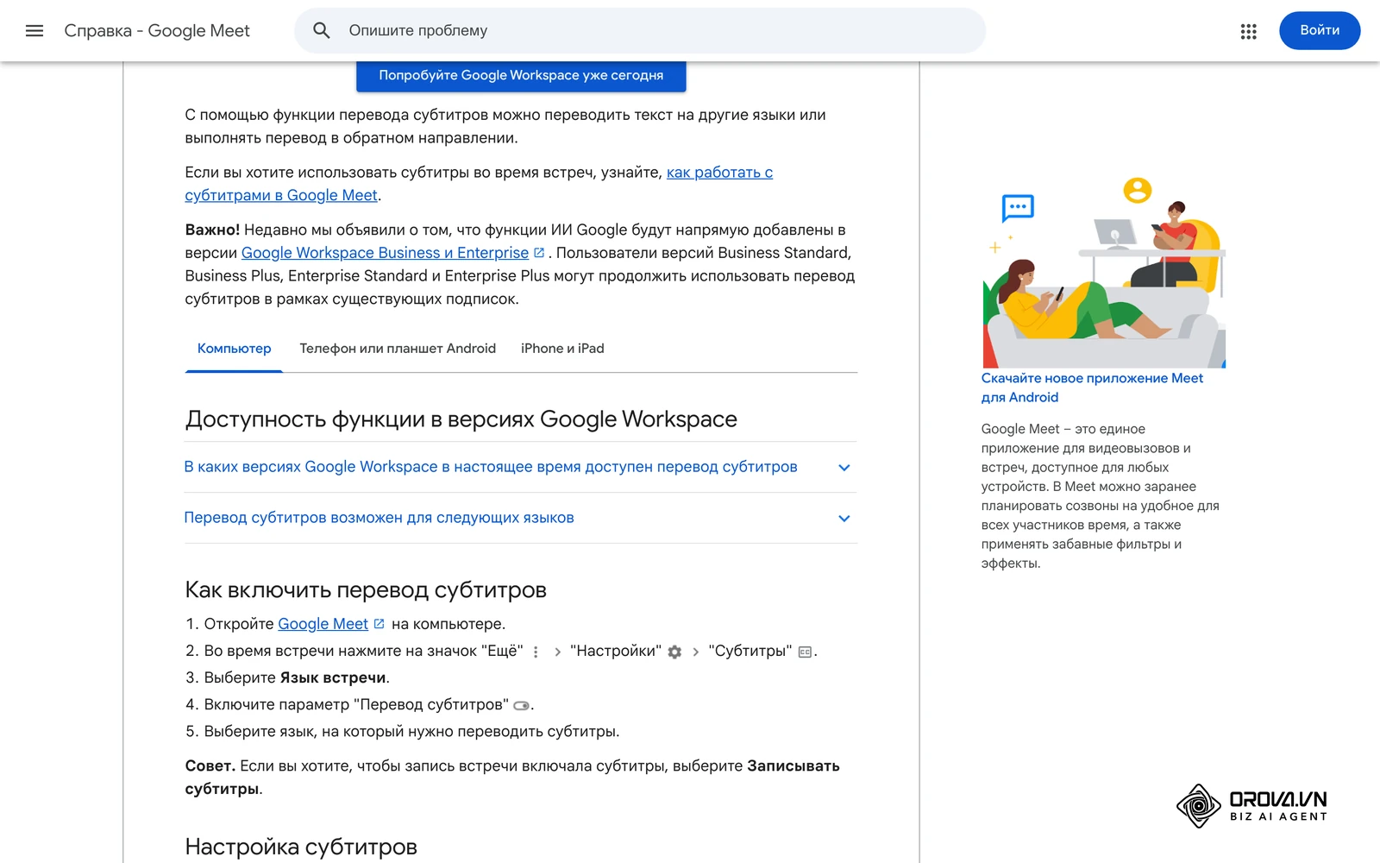This screenshot has width=1380, height=863.
Task: Open the Google apps grid
Action: pyautogui.click(x=1248, y=31)
